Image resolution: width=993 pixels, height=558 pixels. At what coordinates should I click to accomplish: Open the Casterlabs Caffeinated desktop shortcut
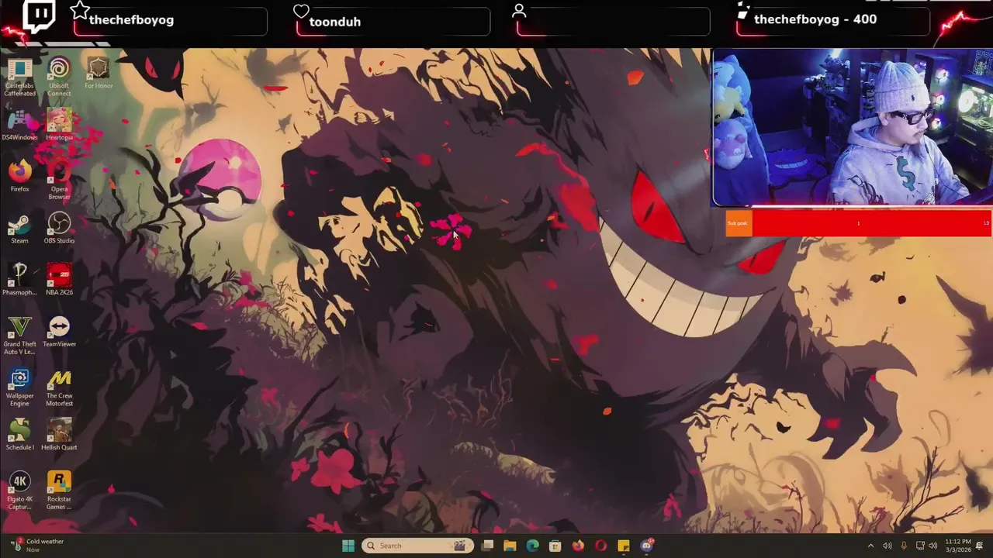click(19, 77)
